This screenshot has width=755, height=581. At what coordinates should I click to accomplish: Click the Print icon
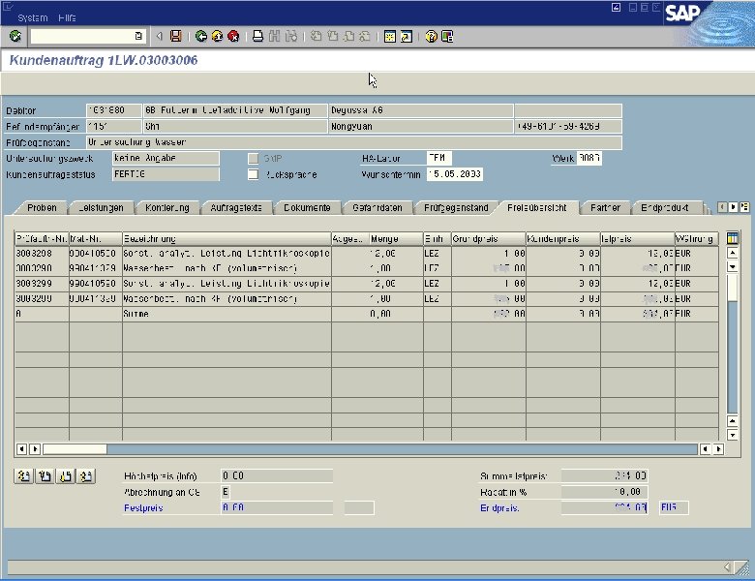click(258, 36)
